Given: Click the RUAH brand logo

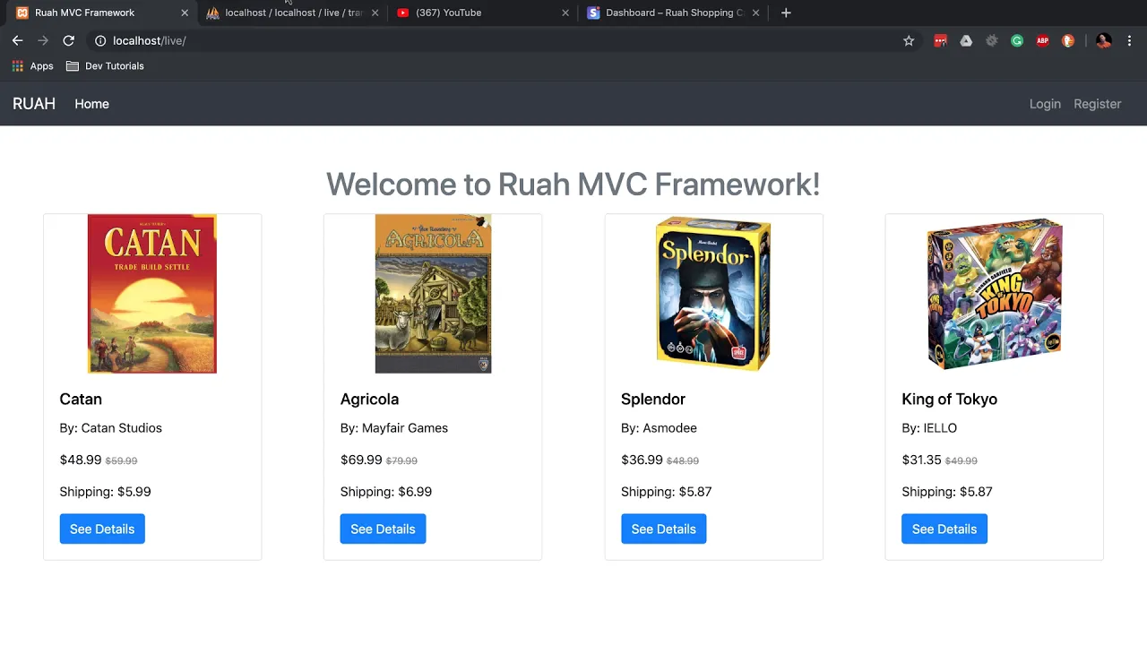Looking at the screenshot, I should coord(34,104).
